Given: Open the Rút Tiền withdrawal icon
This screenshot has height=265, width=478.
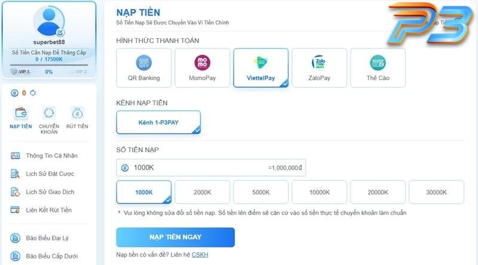Looking at the screenshot, I should [x=77, y=113].
